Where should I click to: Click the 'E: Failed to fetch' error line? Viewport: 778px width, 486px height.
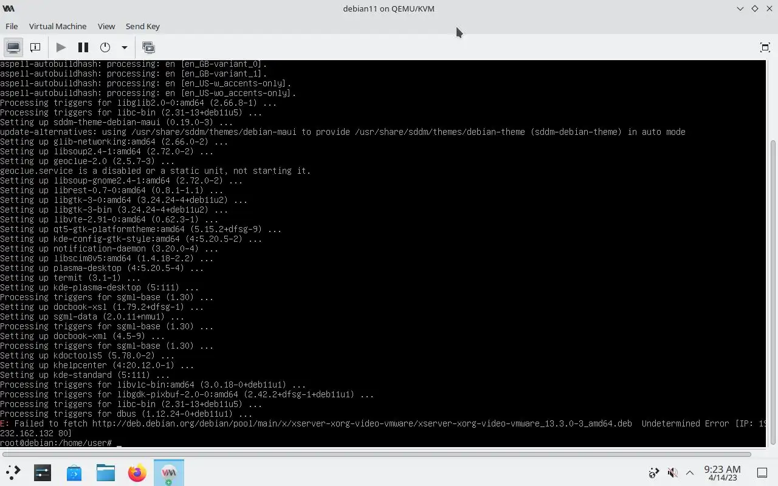383,423
